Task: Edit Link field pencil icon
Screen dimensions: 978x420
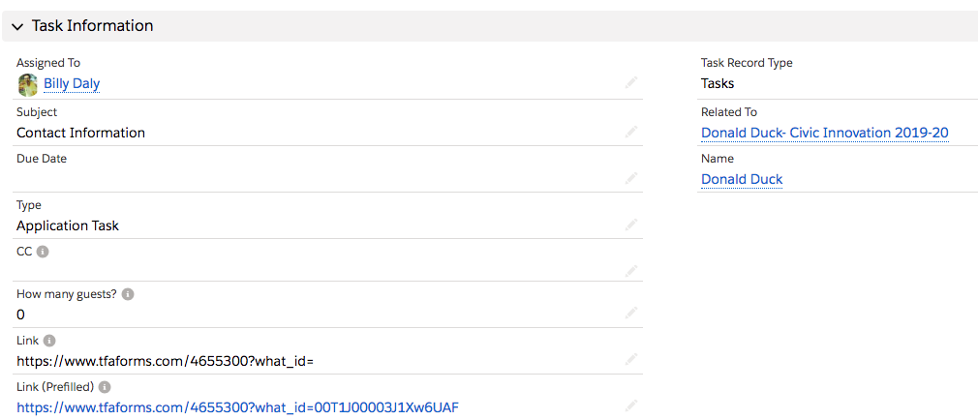Action: [631, 360]
